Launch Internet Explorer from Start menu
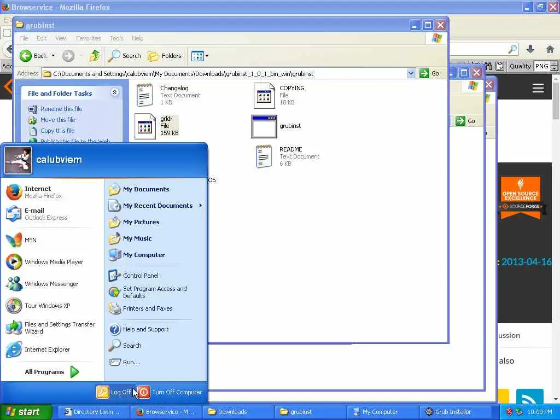The image size is (560, 420). tap(52, 349)
